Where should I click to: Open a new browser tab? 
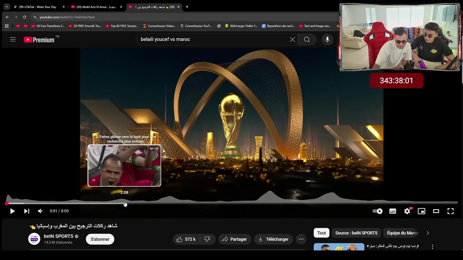[x=187, y=7]
